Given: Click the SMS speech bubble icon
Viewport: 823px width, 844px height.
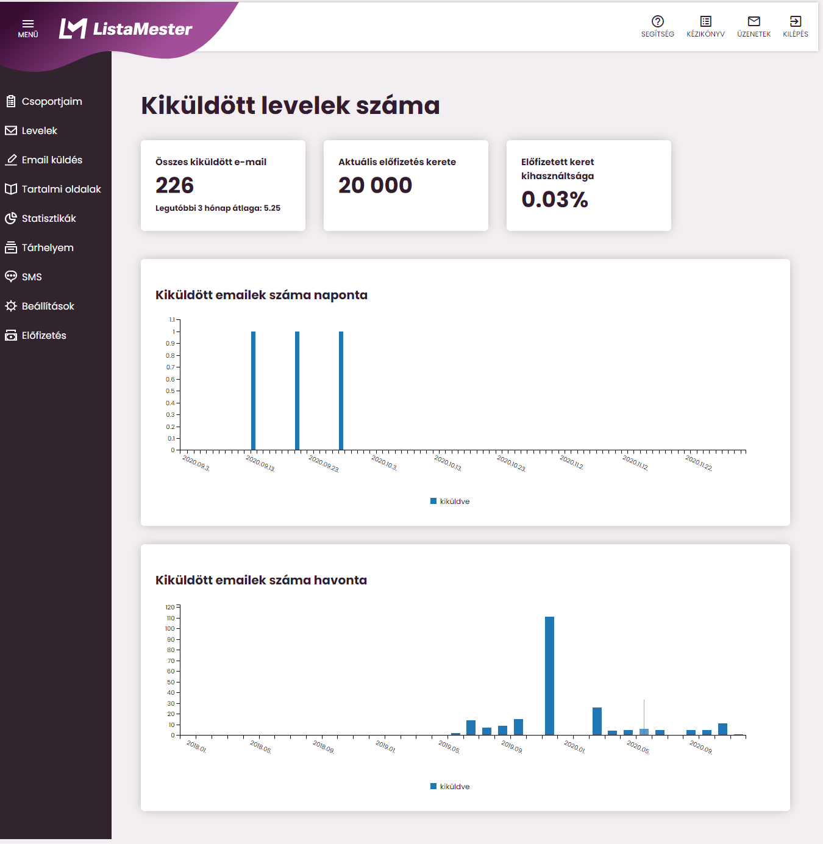Looking at the screenshot, I should click(x=11, y=276).
